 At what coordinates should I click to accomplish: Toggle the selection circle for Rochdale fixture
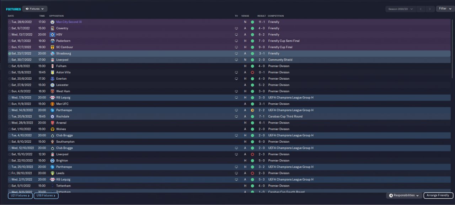click(10, 116)
